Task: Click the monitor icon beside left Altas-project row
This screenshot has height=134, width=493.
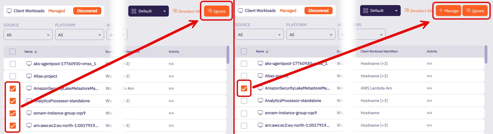Action: tap(29, 76)
